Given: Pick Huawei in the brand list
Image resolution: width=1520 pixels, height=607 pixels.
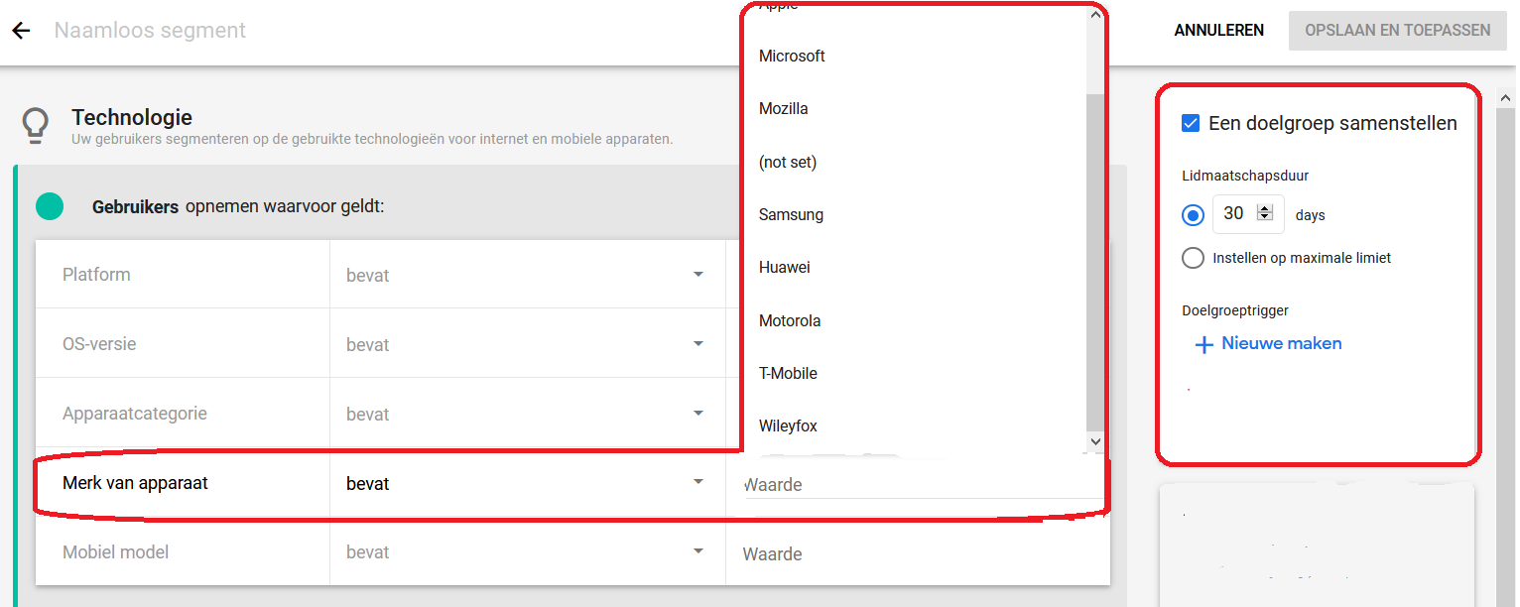Looking at the screenshot, I should 784,267.
